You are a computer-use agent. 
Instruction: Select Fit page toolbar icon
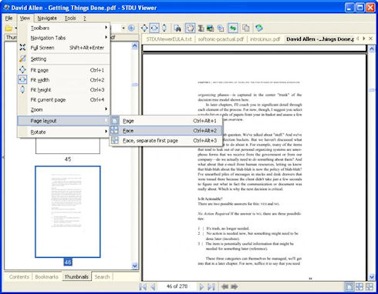[x=144, y=28]
